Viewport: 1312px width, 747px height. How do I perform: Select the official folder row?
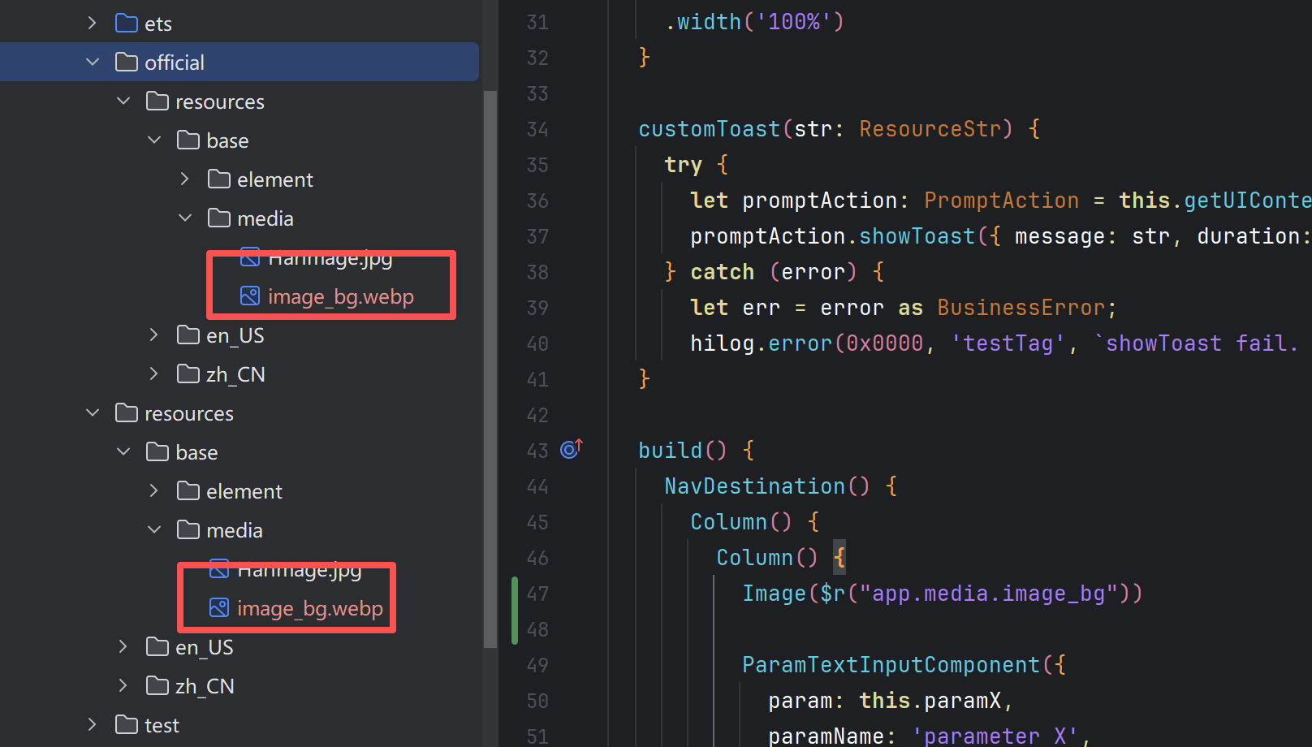pyautogui.click(x=240, y=62)
